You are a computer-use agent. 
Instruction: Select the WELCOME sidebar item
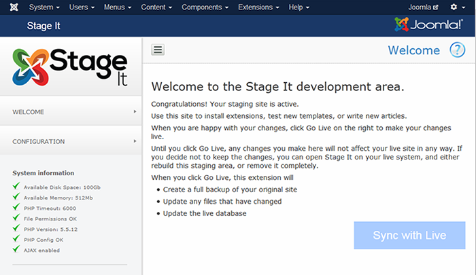(71, 112)
